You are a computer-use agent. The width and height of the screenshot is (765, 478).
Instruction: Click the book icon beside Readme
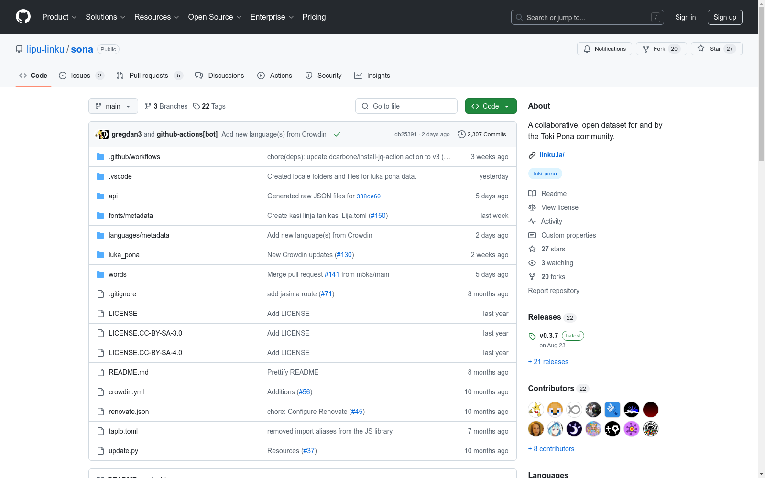532,194
